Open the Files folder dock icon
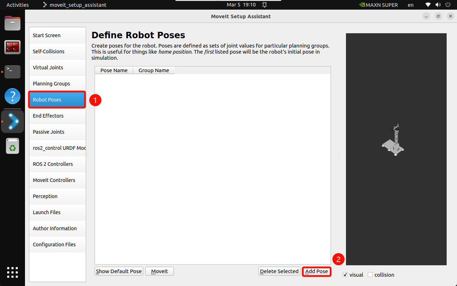 tap(12, 23)
